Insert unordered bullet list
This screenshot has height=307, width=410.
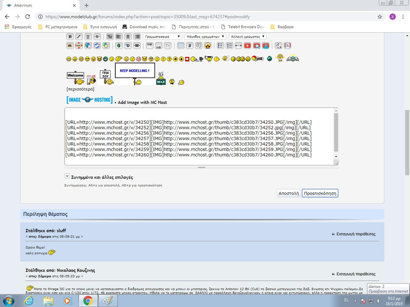(x=221, y=46)
